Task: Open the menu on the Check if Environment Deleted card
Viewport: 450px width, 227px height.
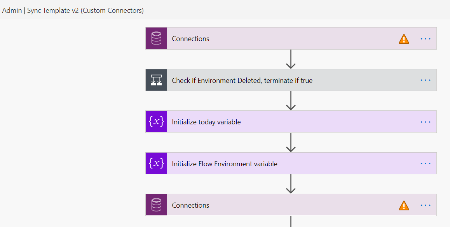Action: point(426,80)
